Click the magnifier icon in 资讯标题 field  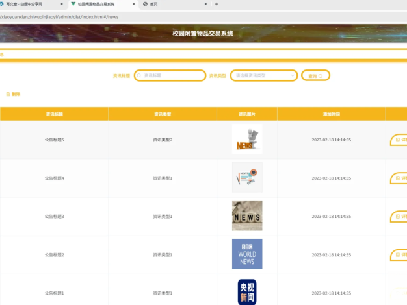[x=139, y=75]
